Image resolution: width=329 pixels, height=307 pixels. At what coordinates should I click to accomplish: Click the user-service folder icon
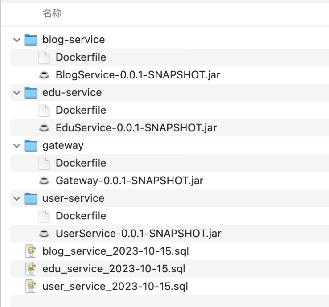tap(31, 198)
